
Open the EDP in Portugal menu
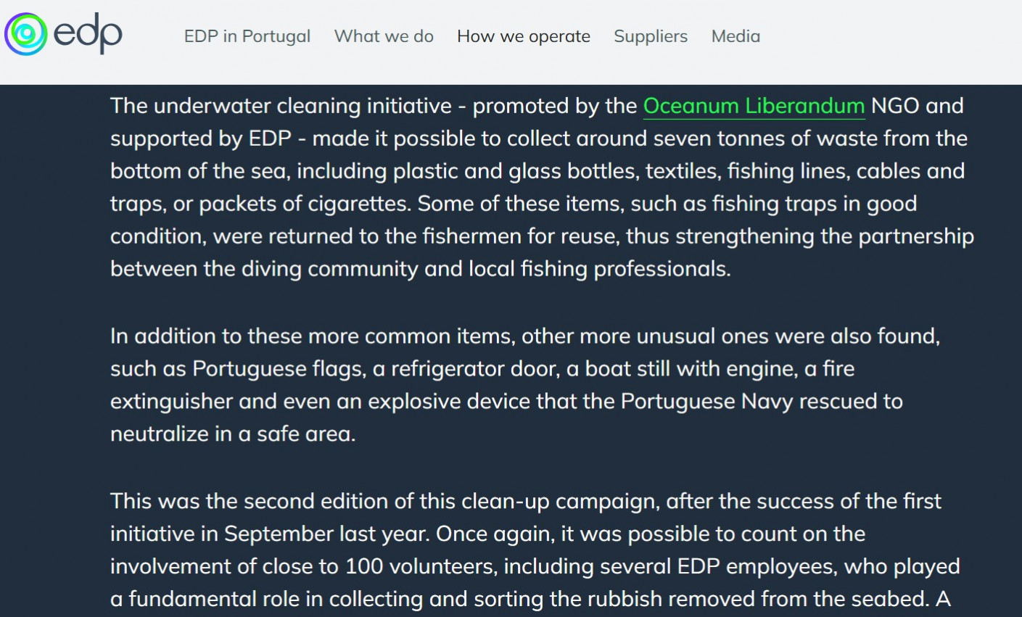(247, 36)
